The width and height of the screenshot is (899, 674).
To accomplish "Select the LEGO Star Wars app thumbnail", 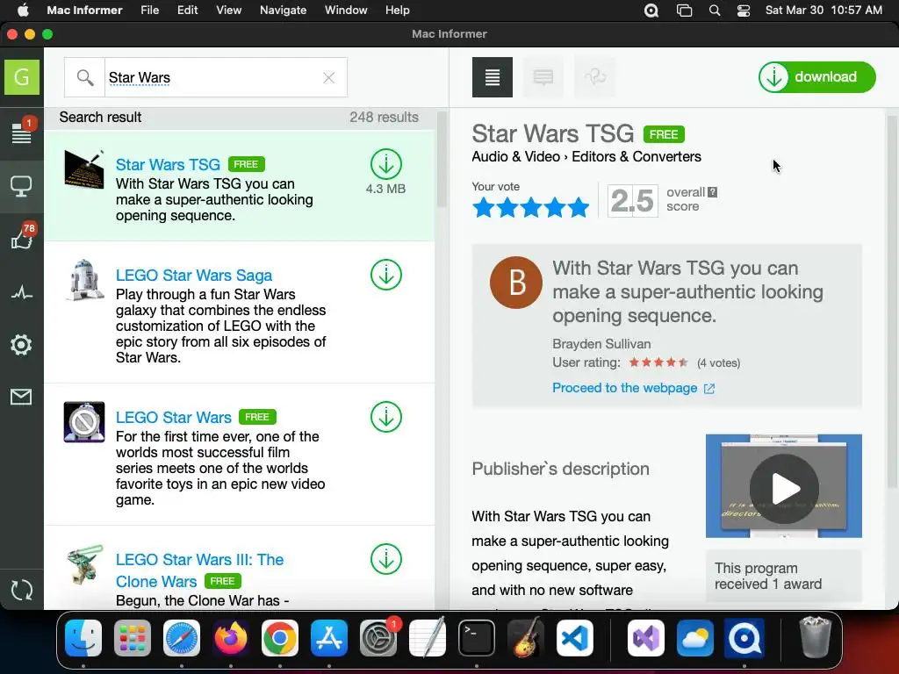I will (x=84, y=422).
